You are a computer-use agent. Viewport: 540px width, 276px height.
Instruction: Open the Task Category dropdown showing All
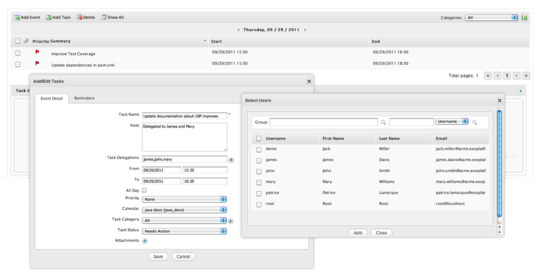click(x=184, y=221)
